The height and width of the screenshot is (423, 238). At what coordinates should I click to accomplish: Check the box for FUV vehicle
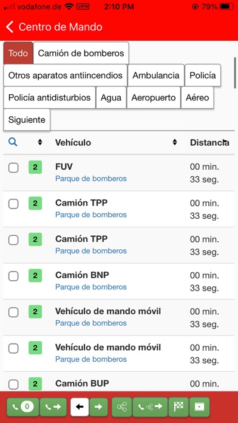[13, 168]
